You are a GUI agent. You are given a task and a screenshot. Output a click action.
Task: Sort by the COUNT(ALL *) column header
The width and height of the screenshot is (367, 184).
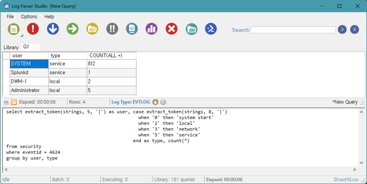pyautogui.click(x=112, y=55)
